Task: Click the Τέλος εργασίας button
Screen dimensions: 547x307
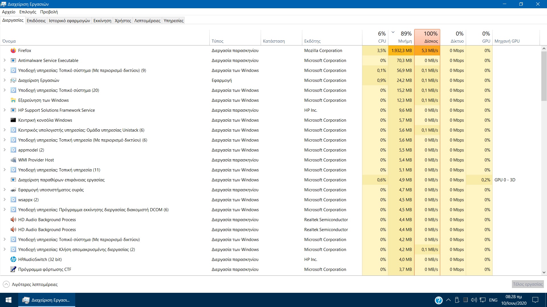Action: click(x=528, y=284)
